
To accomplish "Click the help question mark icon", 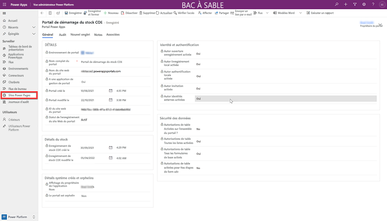I will pyautogui.click(x=373, y=4).
